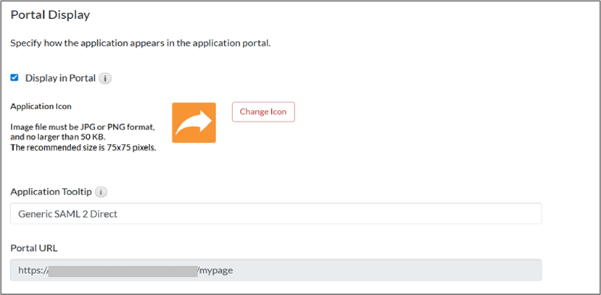The image size is (601, 295).
Task: Select the Portal Display section heading
Action: pyautogui.click(x=54, y=14)
